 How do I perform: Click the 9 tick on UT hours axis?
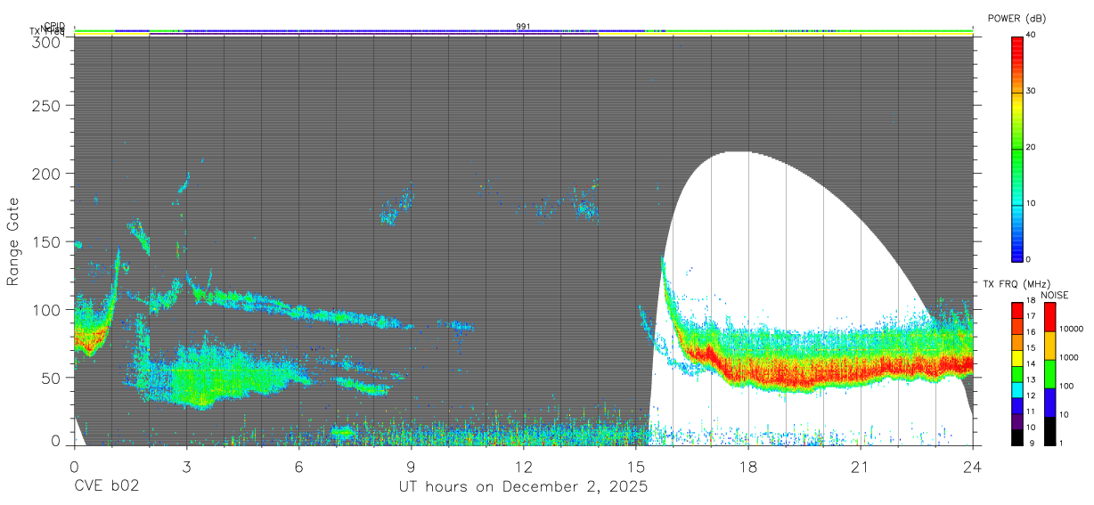pyautogui.click(x=411, y=466)
